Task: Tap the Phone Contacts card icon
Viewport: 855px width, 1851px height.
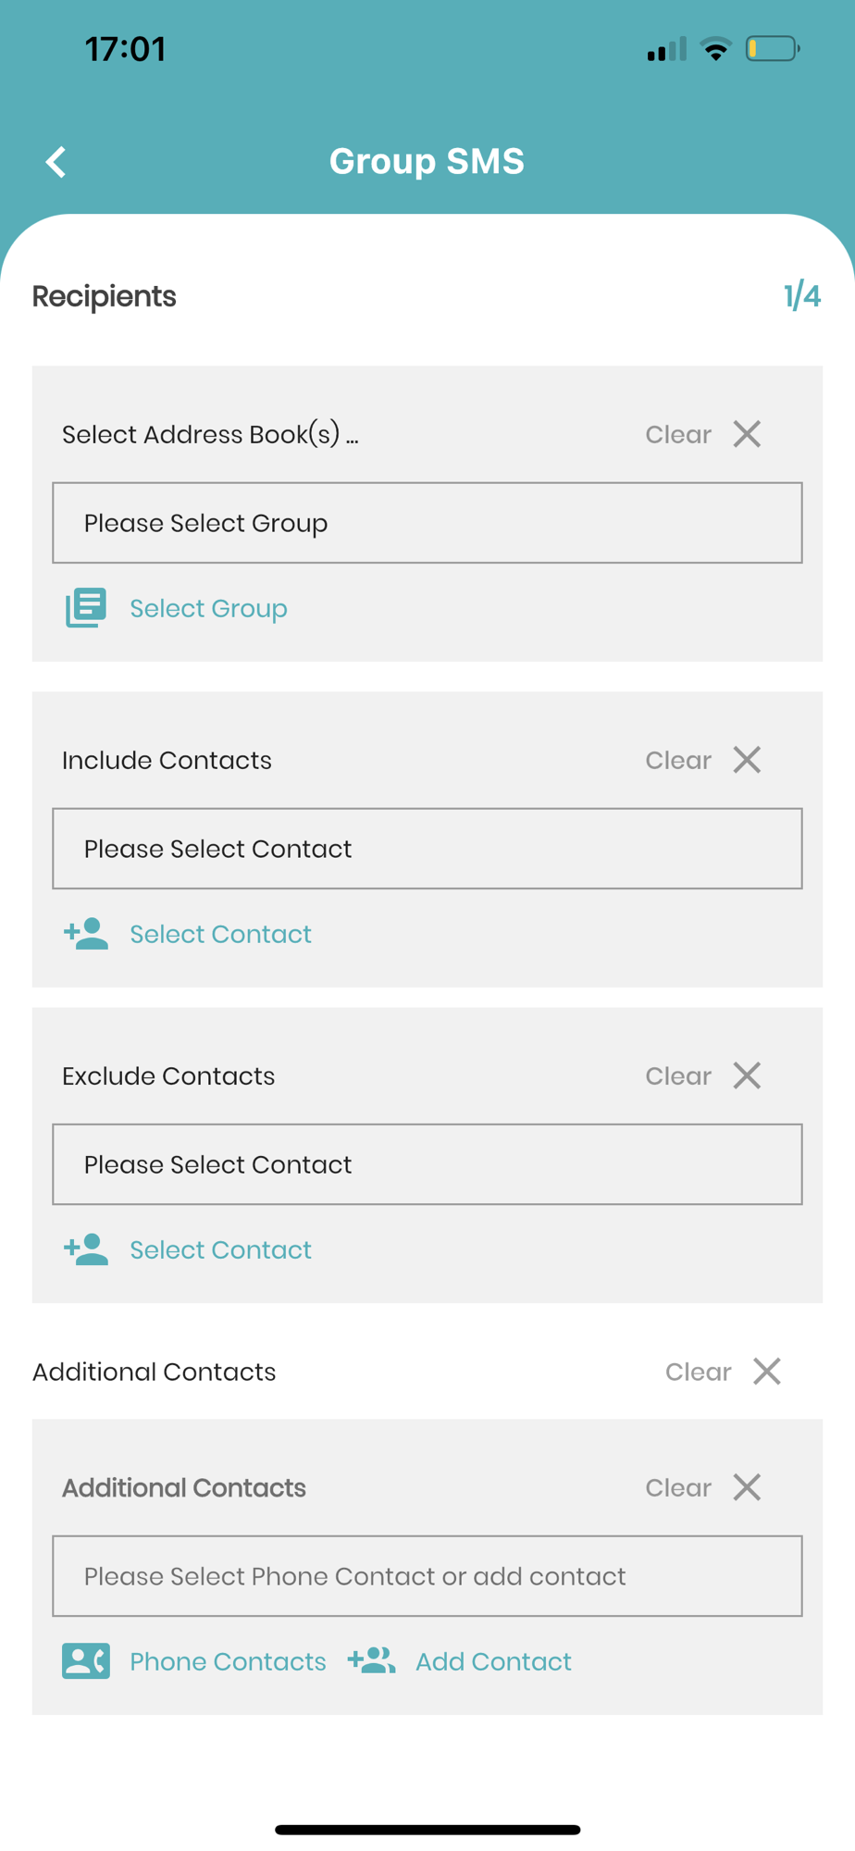Action: point(86,1661)
